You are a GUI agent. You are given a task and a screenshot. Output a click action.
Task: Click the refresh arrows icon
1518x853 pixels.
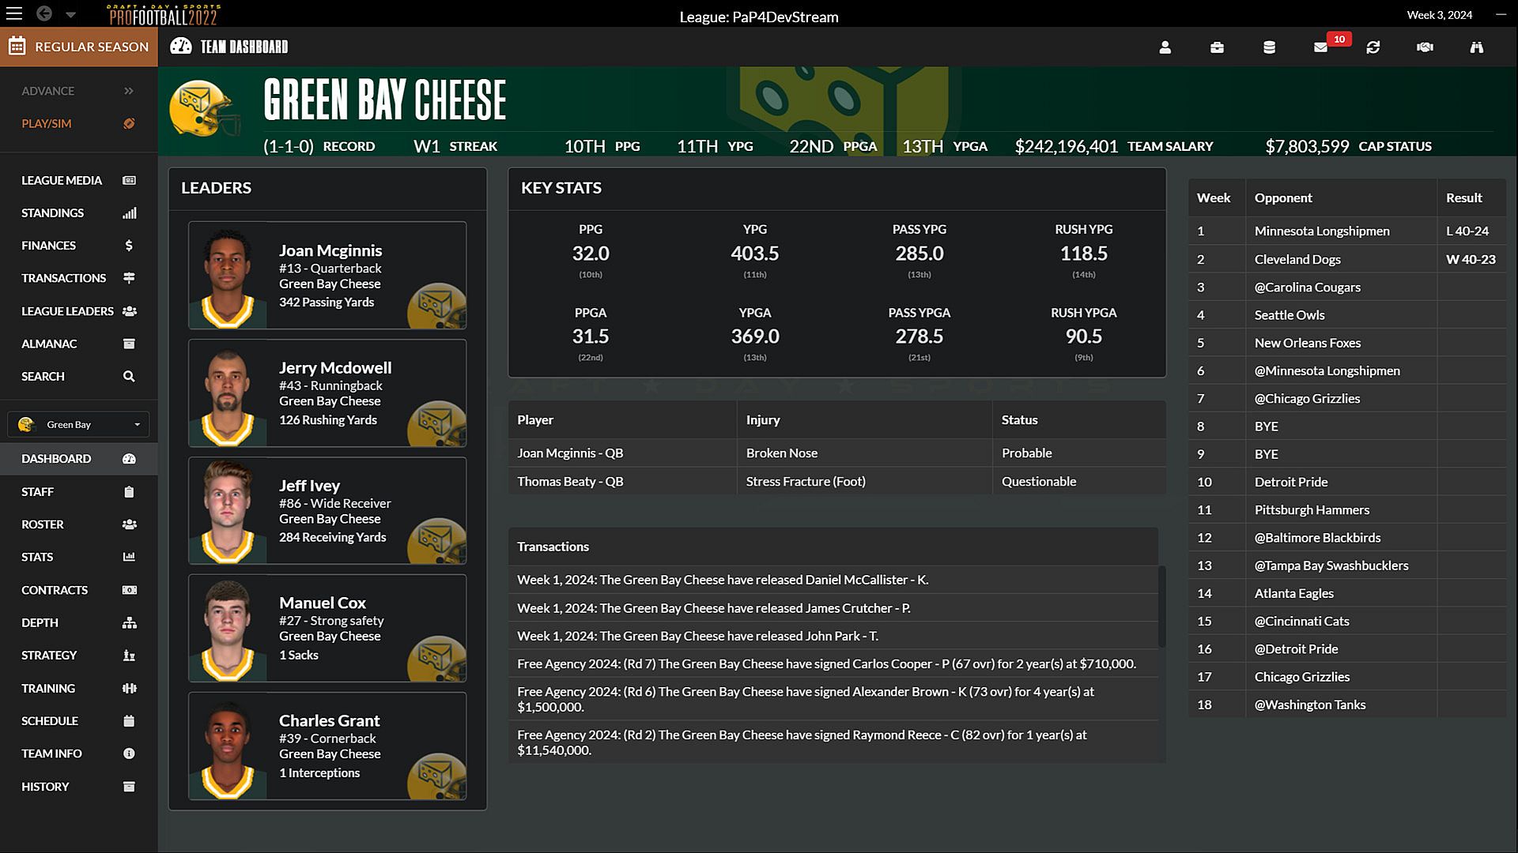click(x=1373, y=47)
